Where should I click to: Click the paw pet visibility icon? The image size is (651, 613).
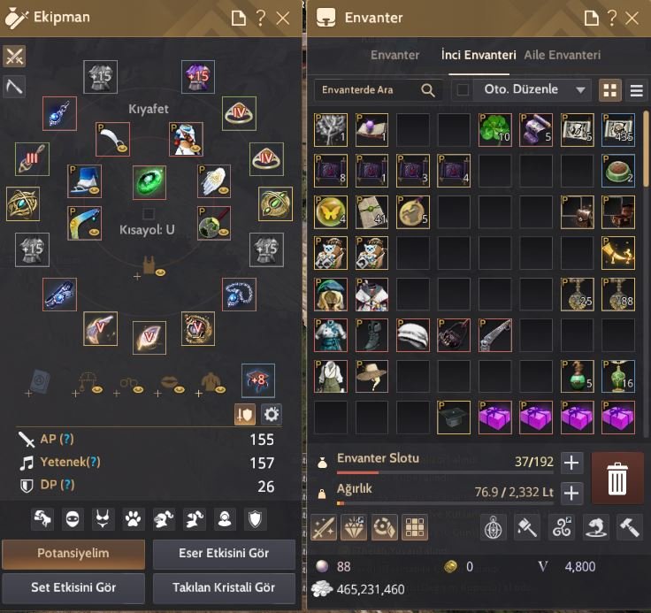pos(134,518)
